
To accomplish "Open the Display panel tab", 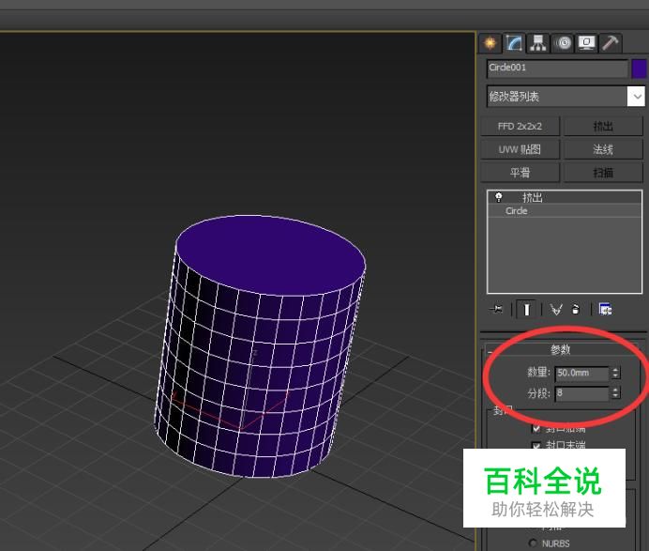I will (x=586, y=43).
